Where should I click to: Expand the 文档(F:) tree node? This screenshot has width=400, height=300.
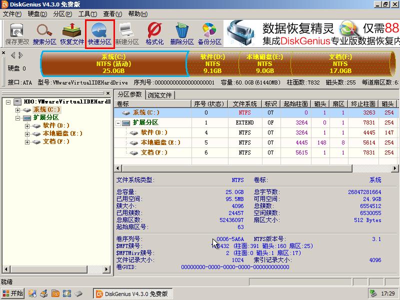coord(27,142)
